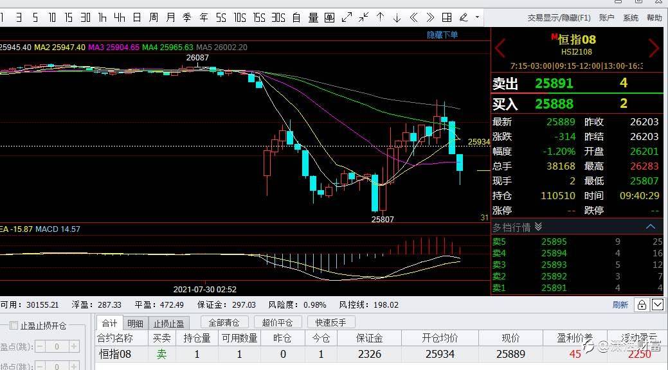Switch to the 止损止盈 tab
This screenshot has width=668, height=370.
click(168, 324)
